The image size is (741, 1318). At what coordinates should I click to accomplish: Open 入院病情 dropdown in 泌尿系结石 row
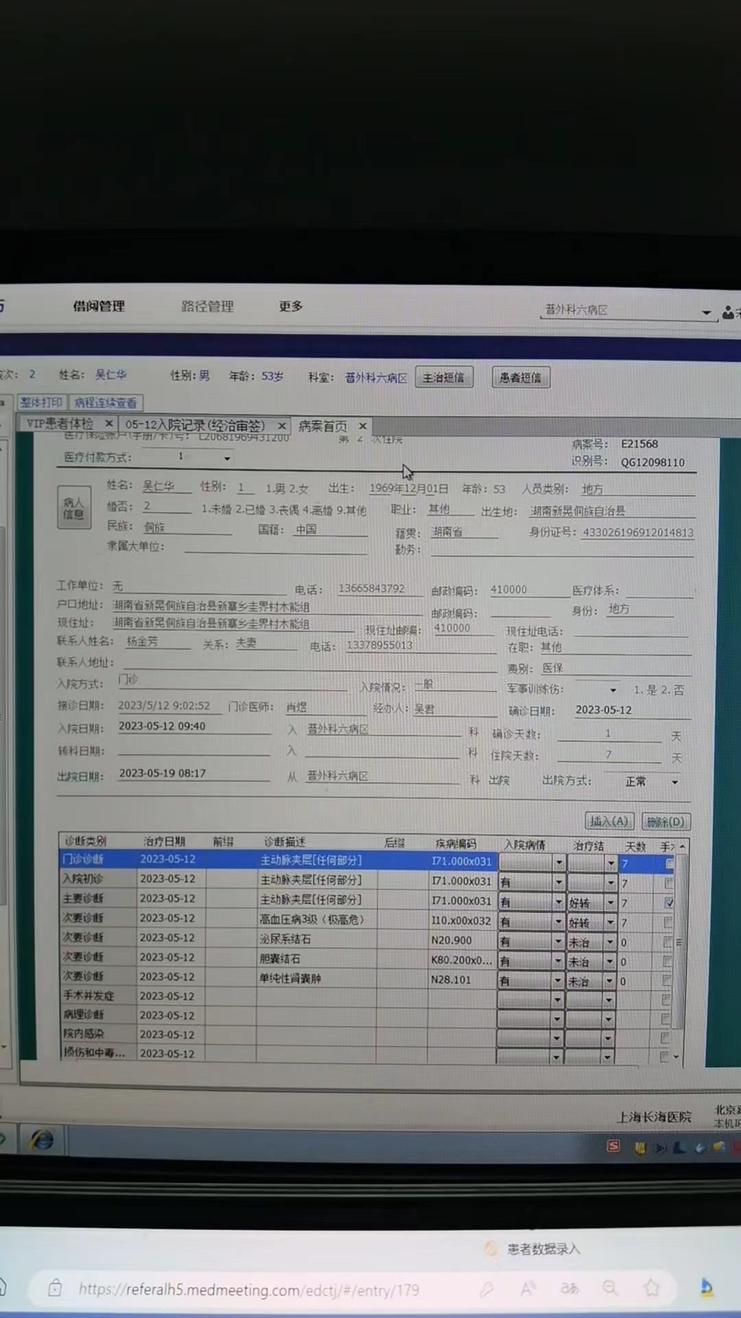coord(558,942)
